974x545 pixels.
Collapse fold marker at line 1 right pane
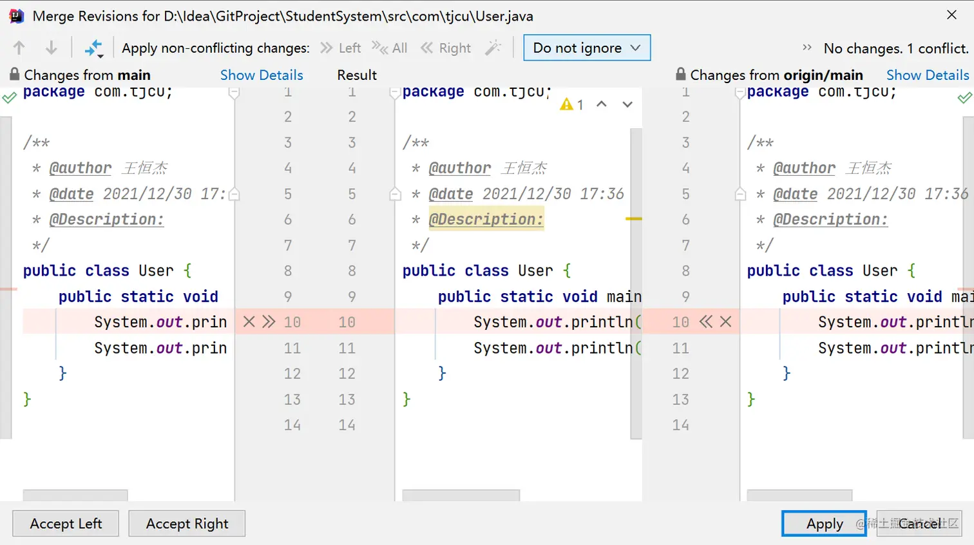click(740, 93)
